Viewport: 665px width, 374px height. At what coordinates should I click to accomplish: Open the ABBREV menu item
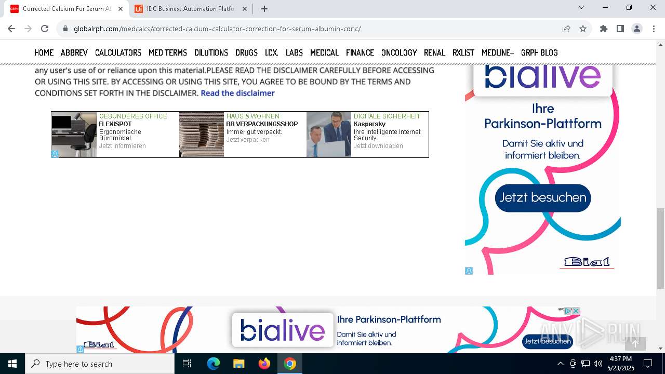click(x=74, y=52)
